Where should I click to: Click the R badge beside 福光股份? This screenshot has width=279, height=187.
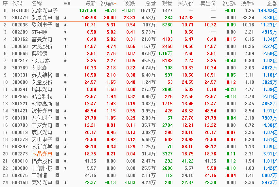point(57,161)
